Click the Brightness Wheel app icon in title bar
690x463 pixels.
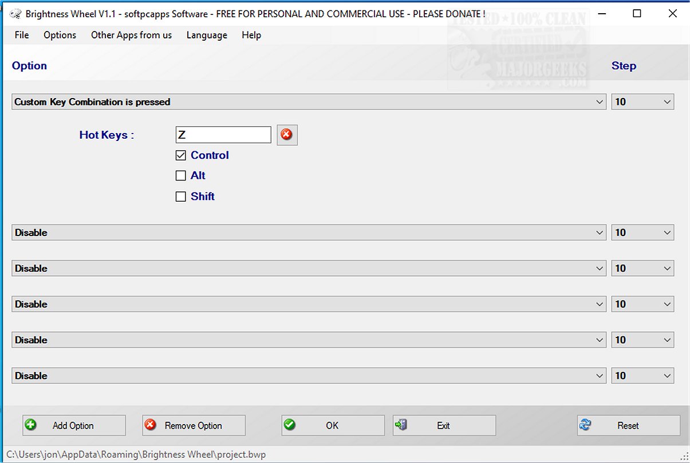(16, 14)
